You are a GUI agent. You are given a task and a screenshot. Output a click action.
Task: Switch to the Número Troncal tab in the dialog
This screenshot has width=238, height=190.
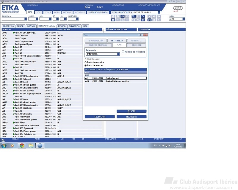(98, 45)
